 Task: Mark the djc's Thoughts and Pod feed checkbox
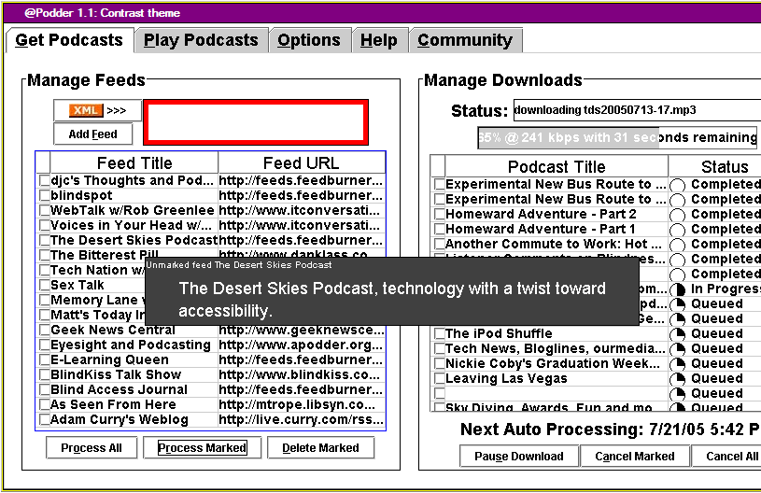click(45, 181)
